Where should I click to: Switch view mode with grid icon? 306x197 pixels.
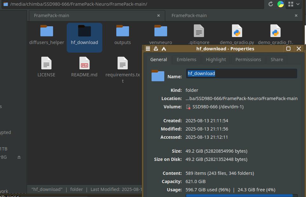point(290,4)
